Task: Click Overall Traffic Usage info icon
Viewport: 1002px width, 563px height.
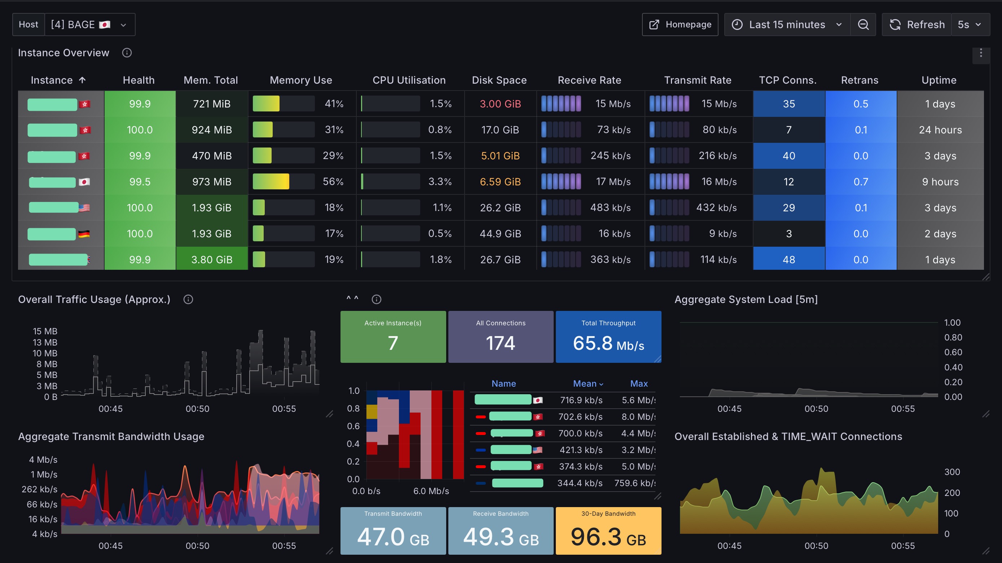Action: click(x=188, y=299)
